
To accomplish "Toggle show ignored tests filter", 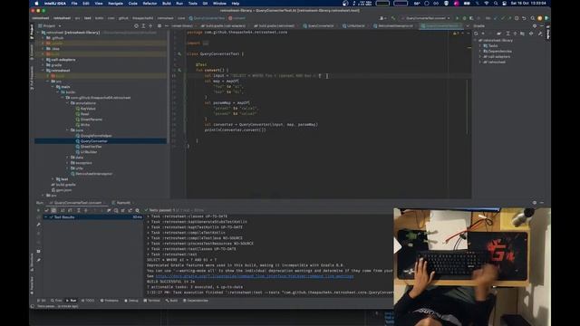I will click(53, 210).
